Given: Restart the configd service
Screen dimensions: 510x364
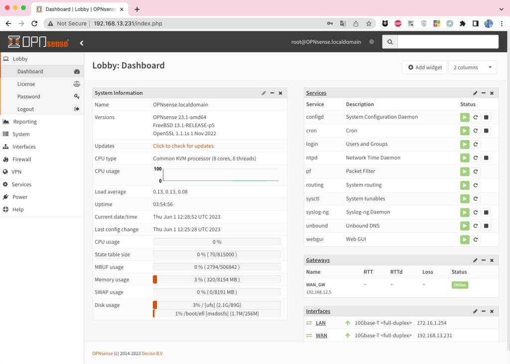Looking at the screenshot, I should (476, 117).
